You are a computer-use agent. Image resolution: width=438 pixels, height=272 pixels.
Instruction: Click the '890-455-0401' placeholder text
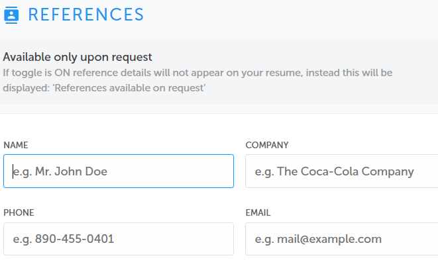coord(74,239)
